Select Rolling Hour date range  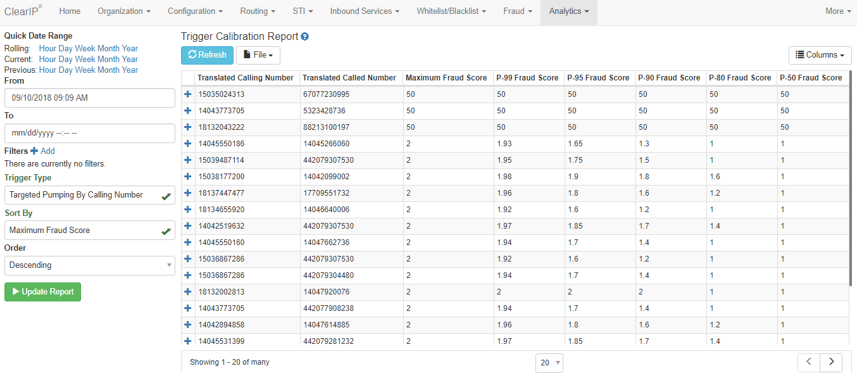pyautogui.click(x=47, y=49)
